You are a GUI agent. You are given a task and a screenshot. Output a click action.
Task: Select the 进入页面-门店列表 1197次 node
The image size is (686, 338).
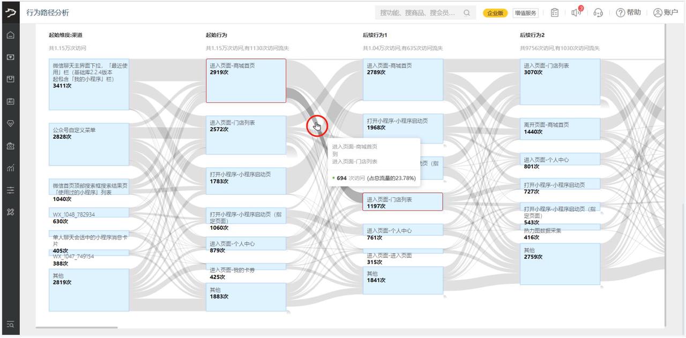403,201
